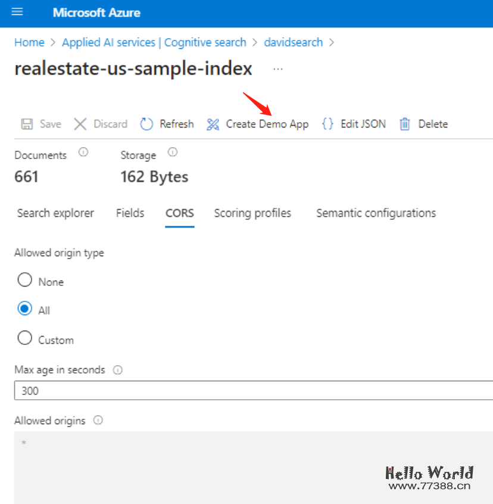Switch to the Semantic configurations tab
This screenshot has height=504, width=493.
[376, 213]
